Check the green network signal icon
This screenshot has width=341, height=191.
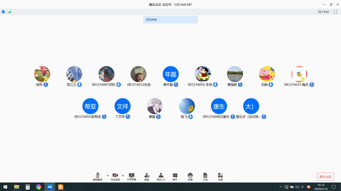[x=9, y=12]
